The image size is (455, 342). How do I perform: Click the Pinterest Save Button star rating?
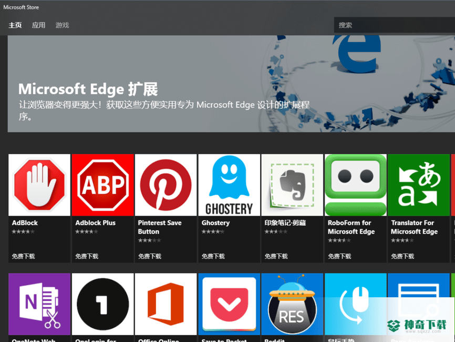pyautogui.click(x=149, y=240)
